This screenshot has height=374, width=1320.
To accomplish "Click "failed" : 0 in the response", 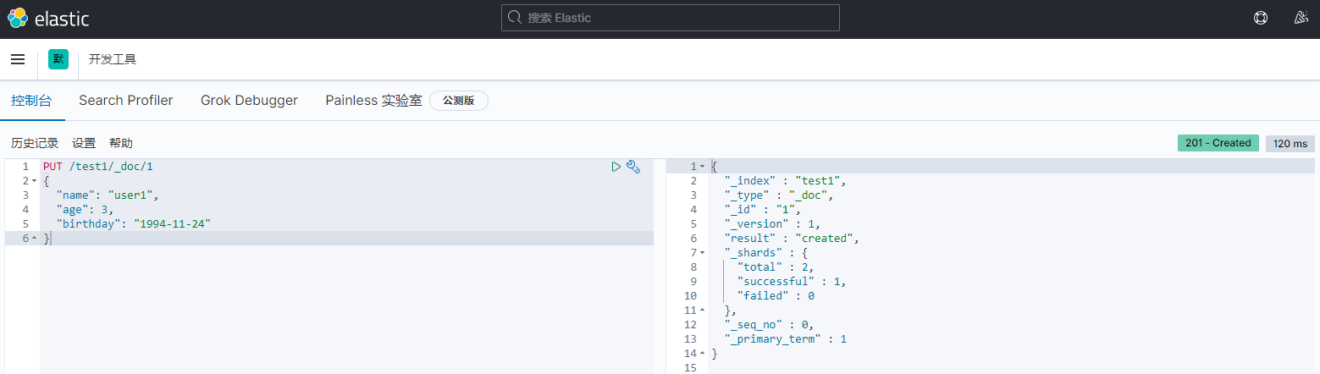I will pyautogui.click(x=776, y=296).
